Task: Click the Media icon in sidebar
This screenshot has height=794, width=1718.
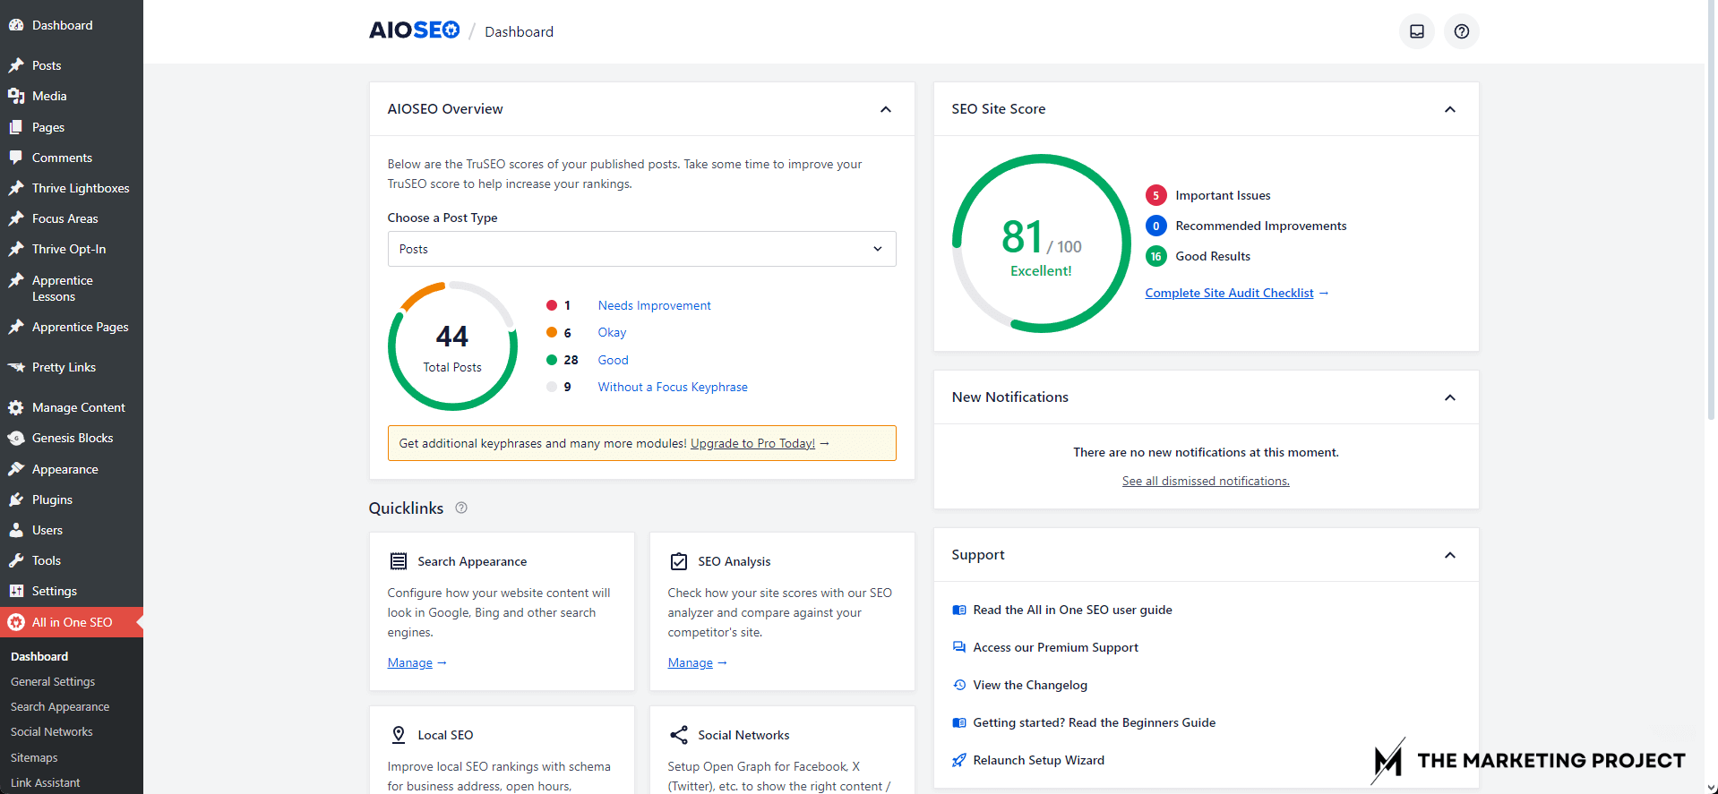Action: (16, 96)
